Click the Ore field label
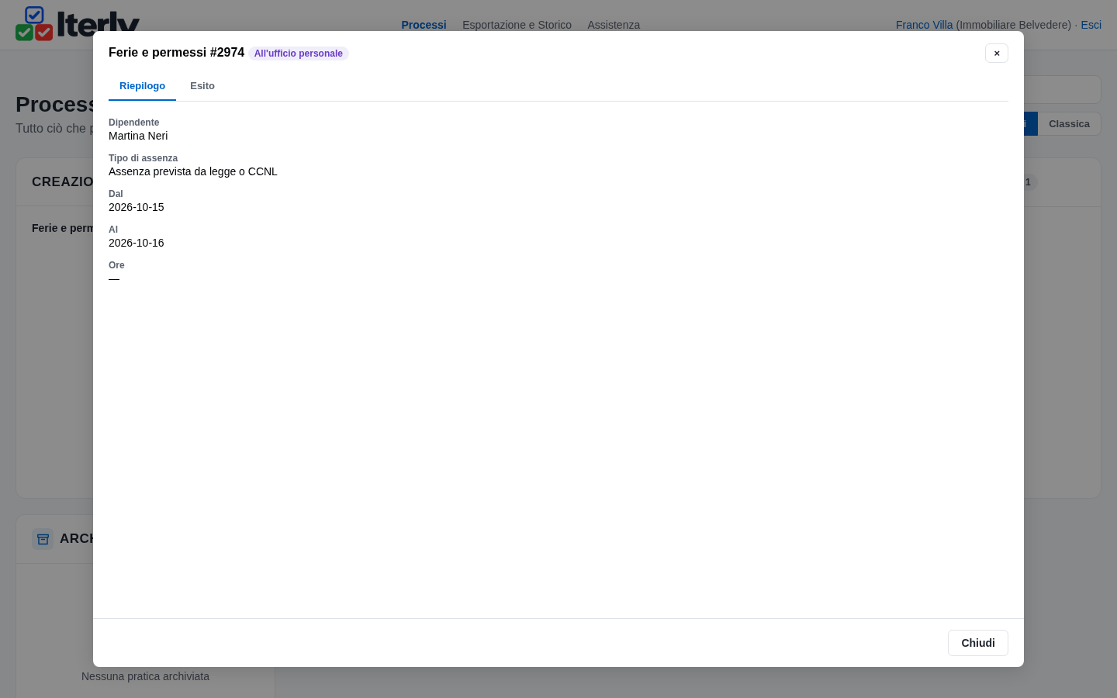 [116, 265]
